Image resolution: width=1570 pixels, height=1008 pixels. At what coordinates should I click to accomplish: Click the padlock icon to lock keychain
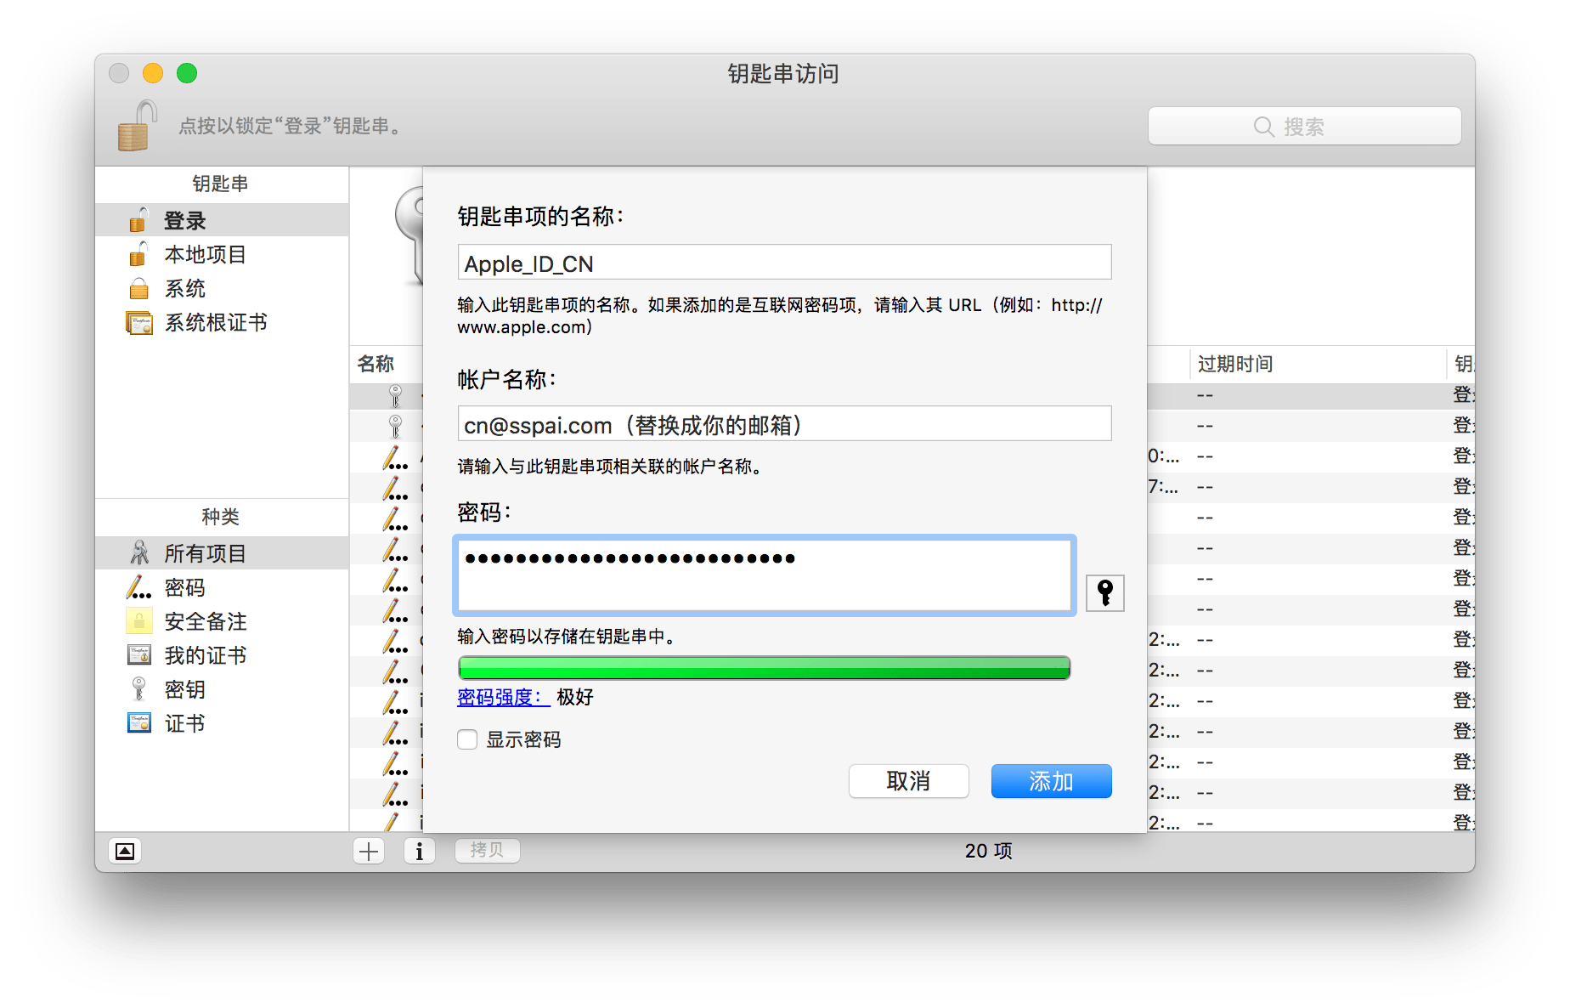[138, 127]
